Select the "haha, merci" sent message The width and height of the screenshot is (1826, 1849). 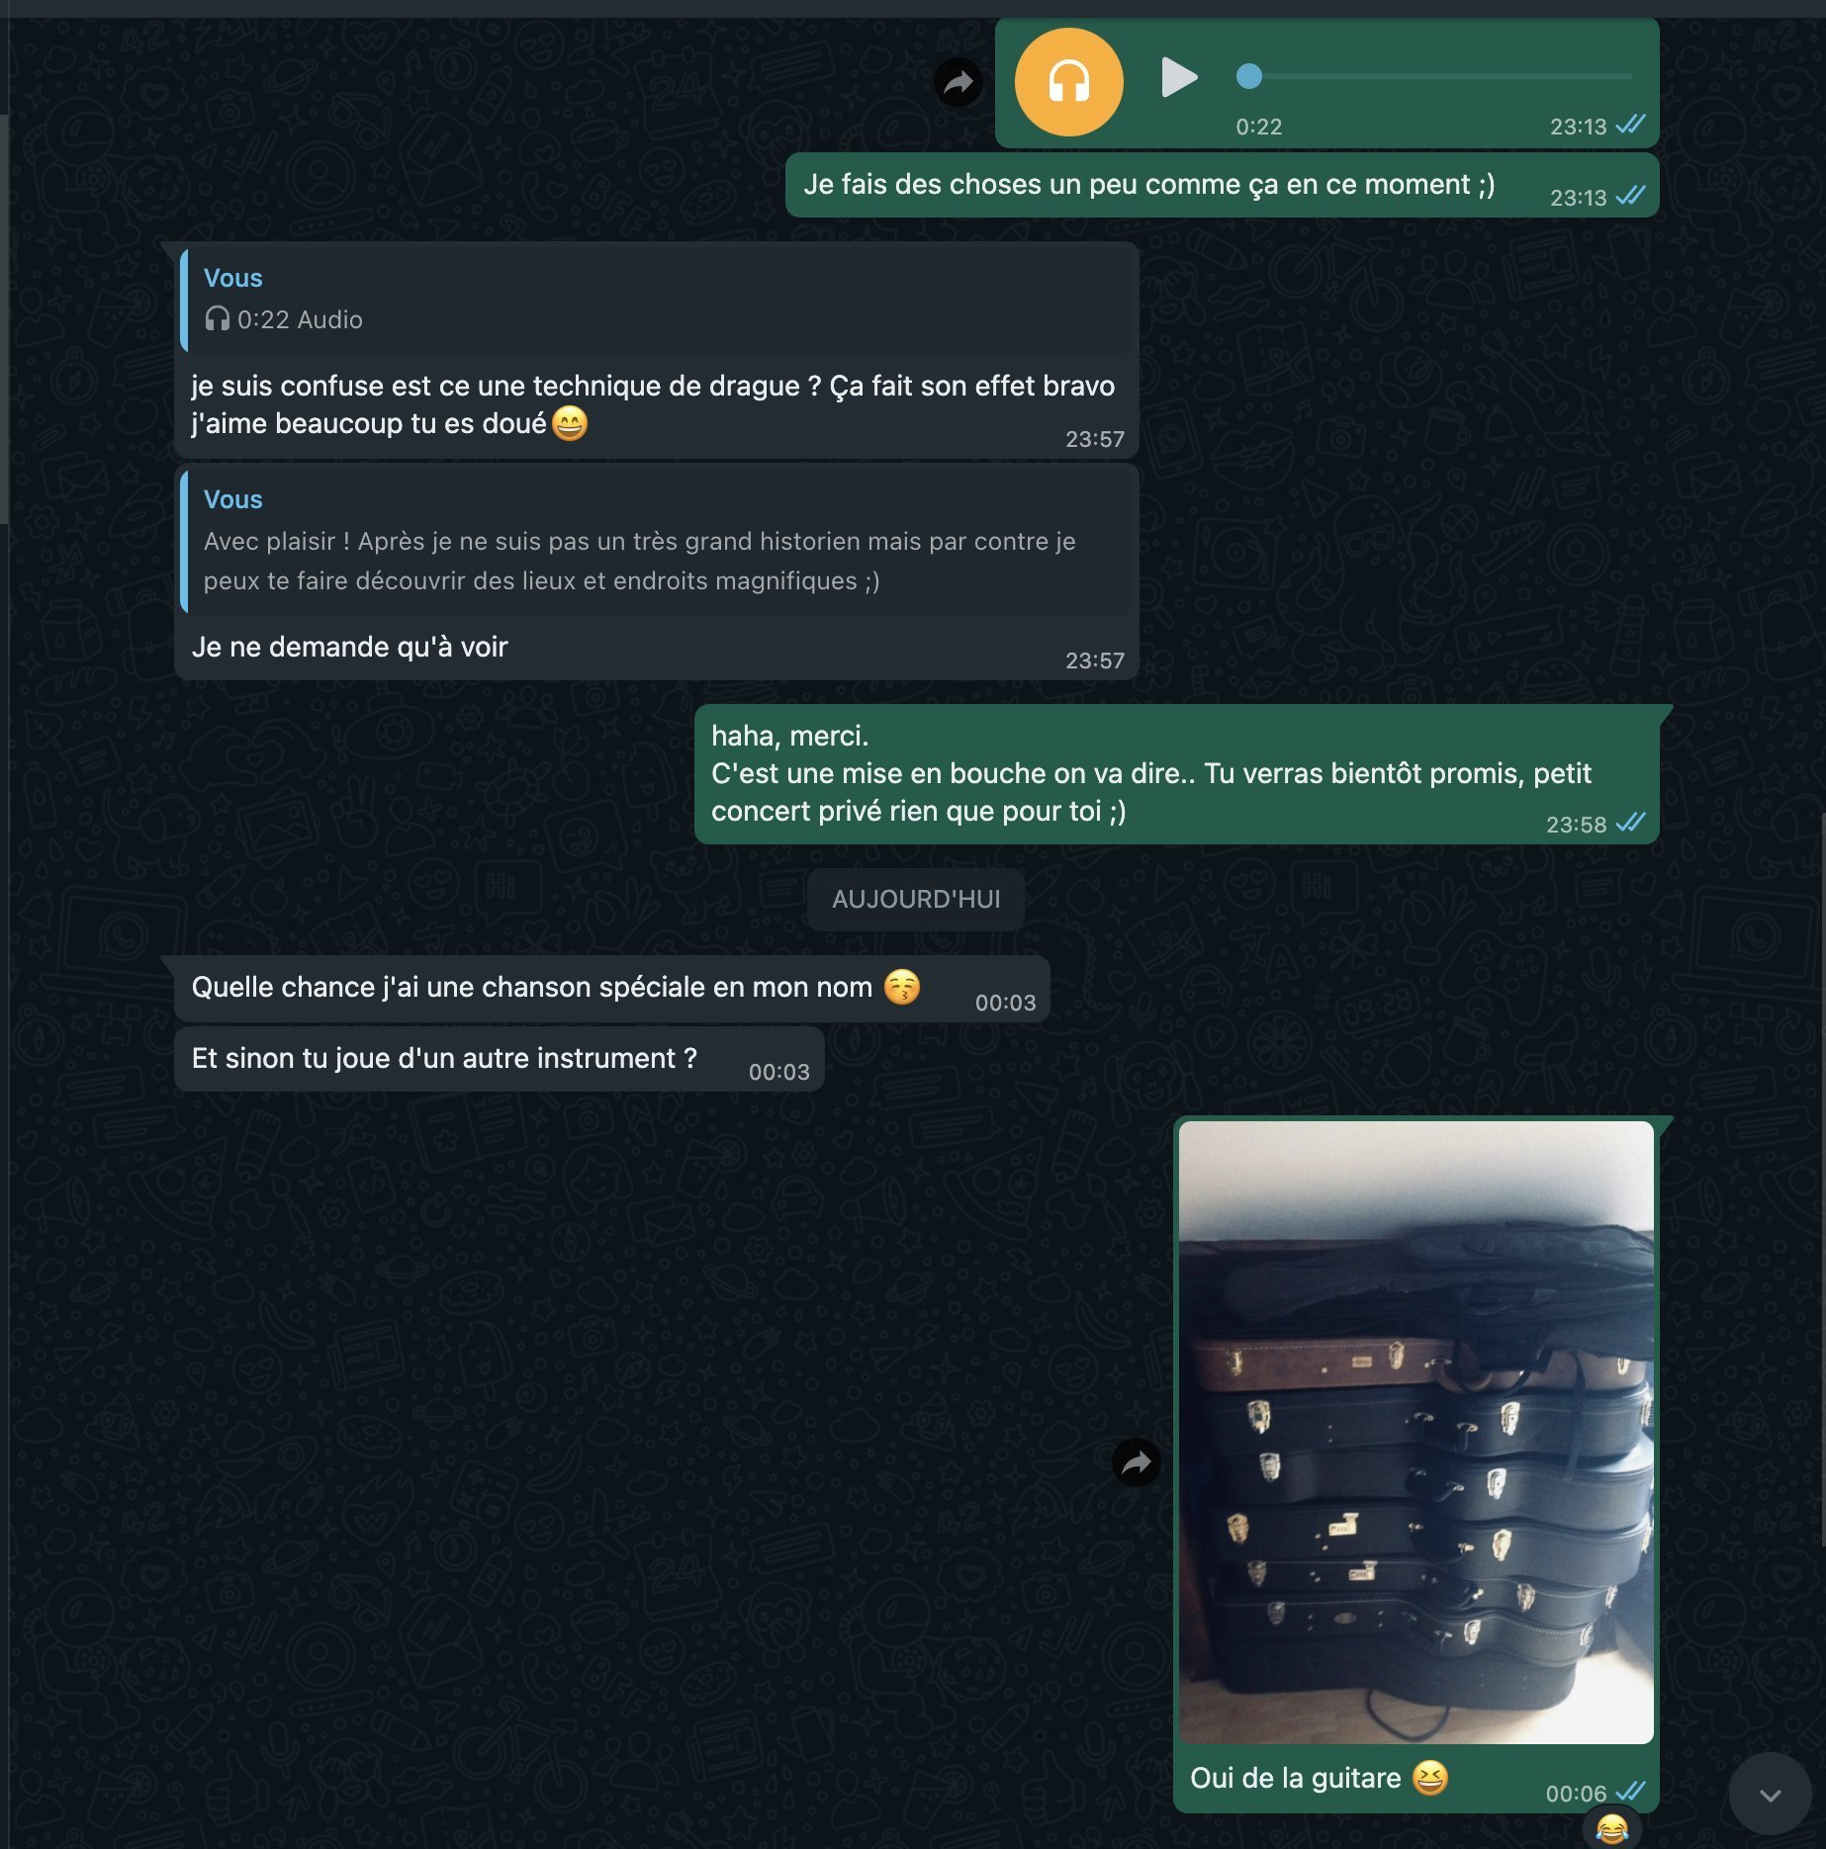[1177, 774]
